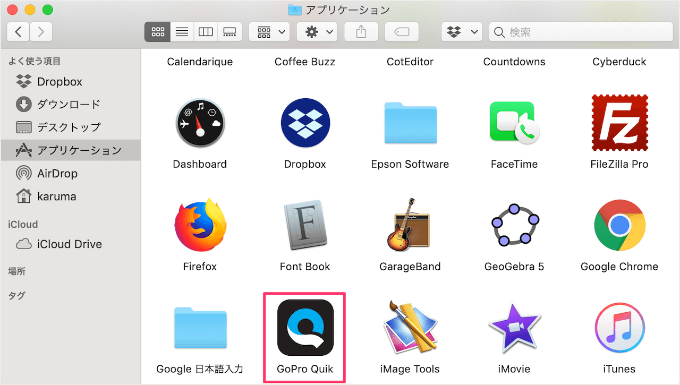The image size is (680, 385).
Task: Switch to column view mode
Action: tap(206, 32)
